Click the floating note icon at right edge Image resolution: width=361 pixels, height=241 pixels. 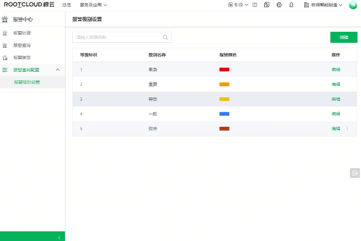point(355,173)
